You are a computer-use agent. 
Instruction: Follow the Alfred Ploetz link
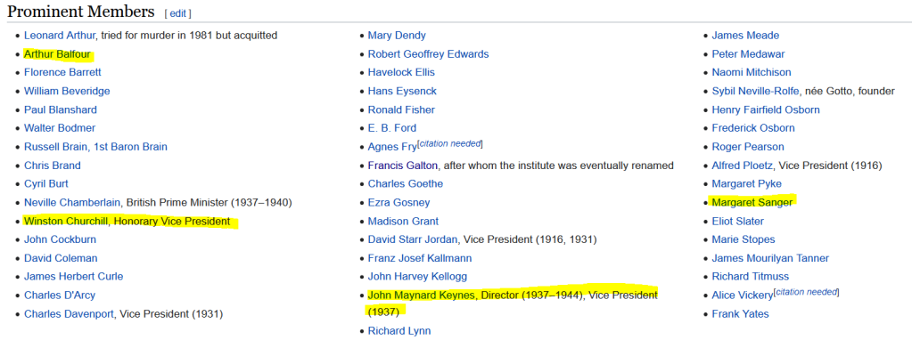[x=742, y=166]
